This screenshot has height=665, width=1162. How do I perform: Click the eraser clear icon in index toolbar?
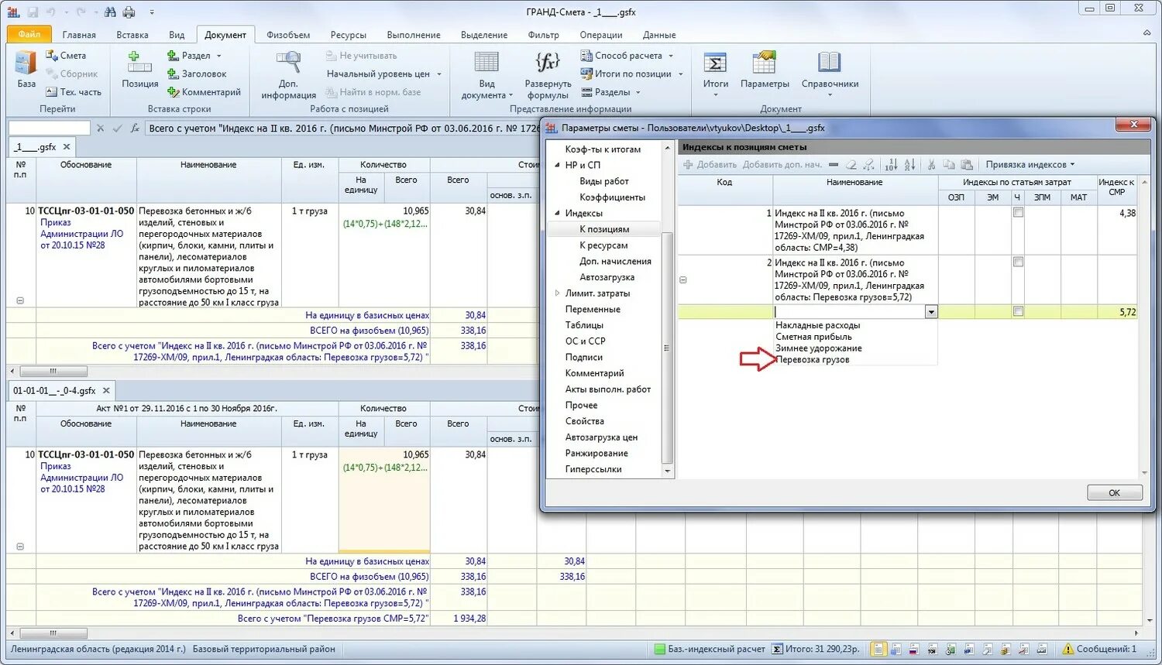(851, 165)
